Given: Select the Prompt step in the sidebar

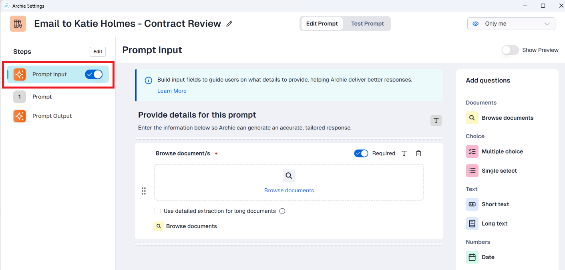Looking at the screenshot, I should tap(42, 97).
